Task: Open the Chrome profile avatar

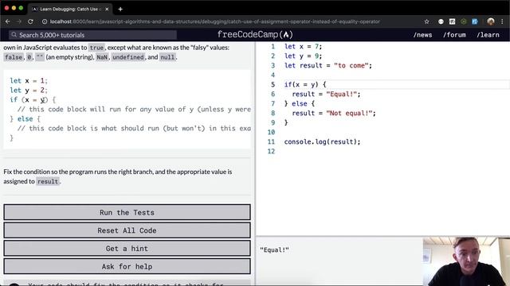Action: [x=491, y=21]
